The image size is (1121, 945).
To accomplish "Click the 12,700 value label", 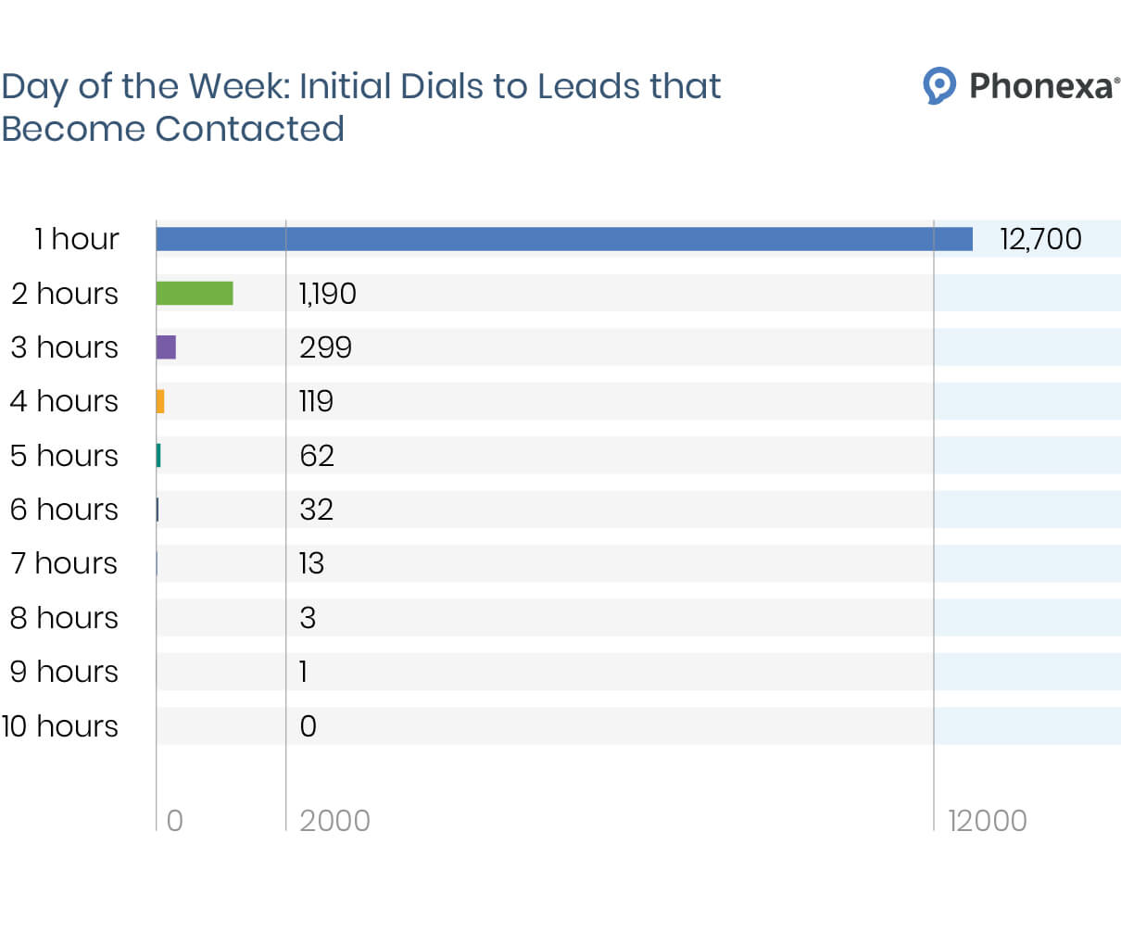I will (1040, 239).
